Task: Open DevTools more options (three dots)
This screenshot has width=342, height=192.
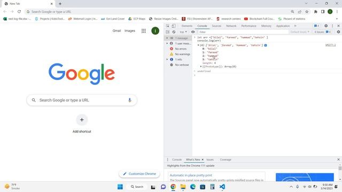Action: 332,26
